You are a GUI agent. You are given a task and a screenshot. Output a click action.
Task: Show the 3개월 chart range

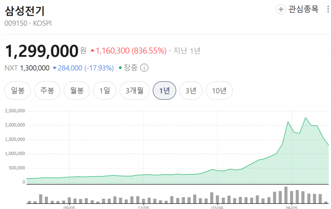(135, 90)
